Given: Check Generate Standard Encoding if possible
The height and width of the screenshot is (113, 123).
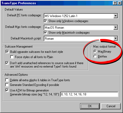Looking at the screenshot, I should tap(7, 85).
